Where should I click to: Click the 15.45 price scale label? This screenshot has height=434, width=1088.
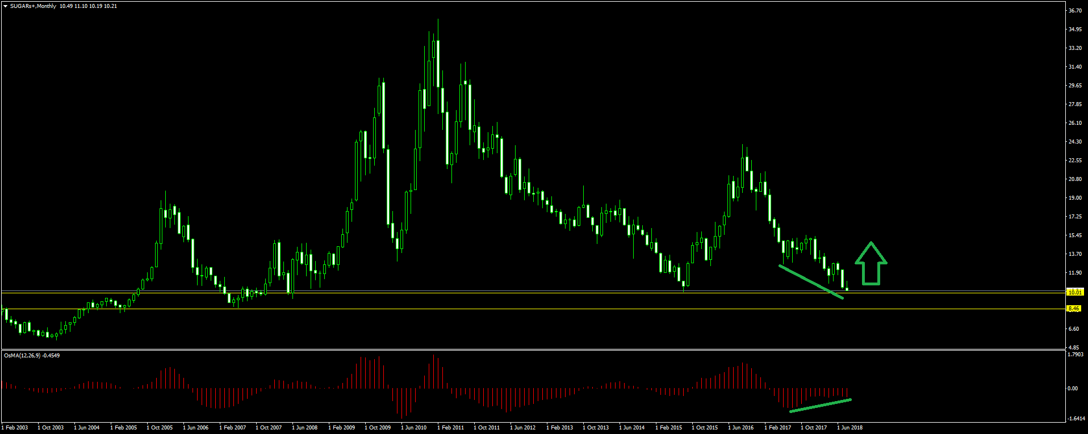(x=1075, y=235)
